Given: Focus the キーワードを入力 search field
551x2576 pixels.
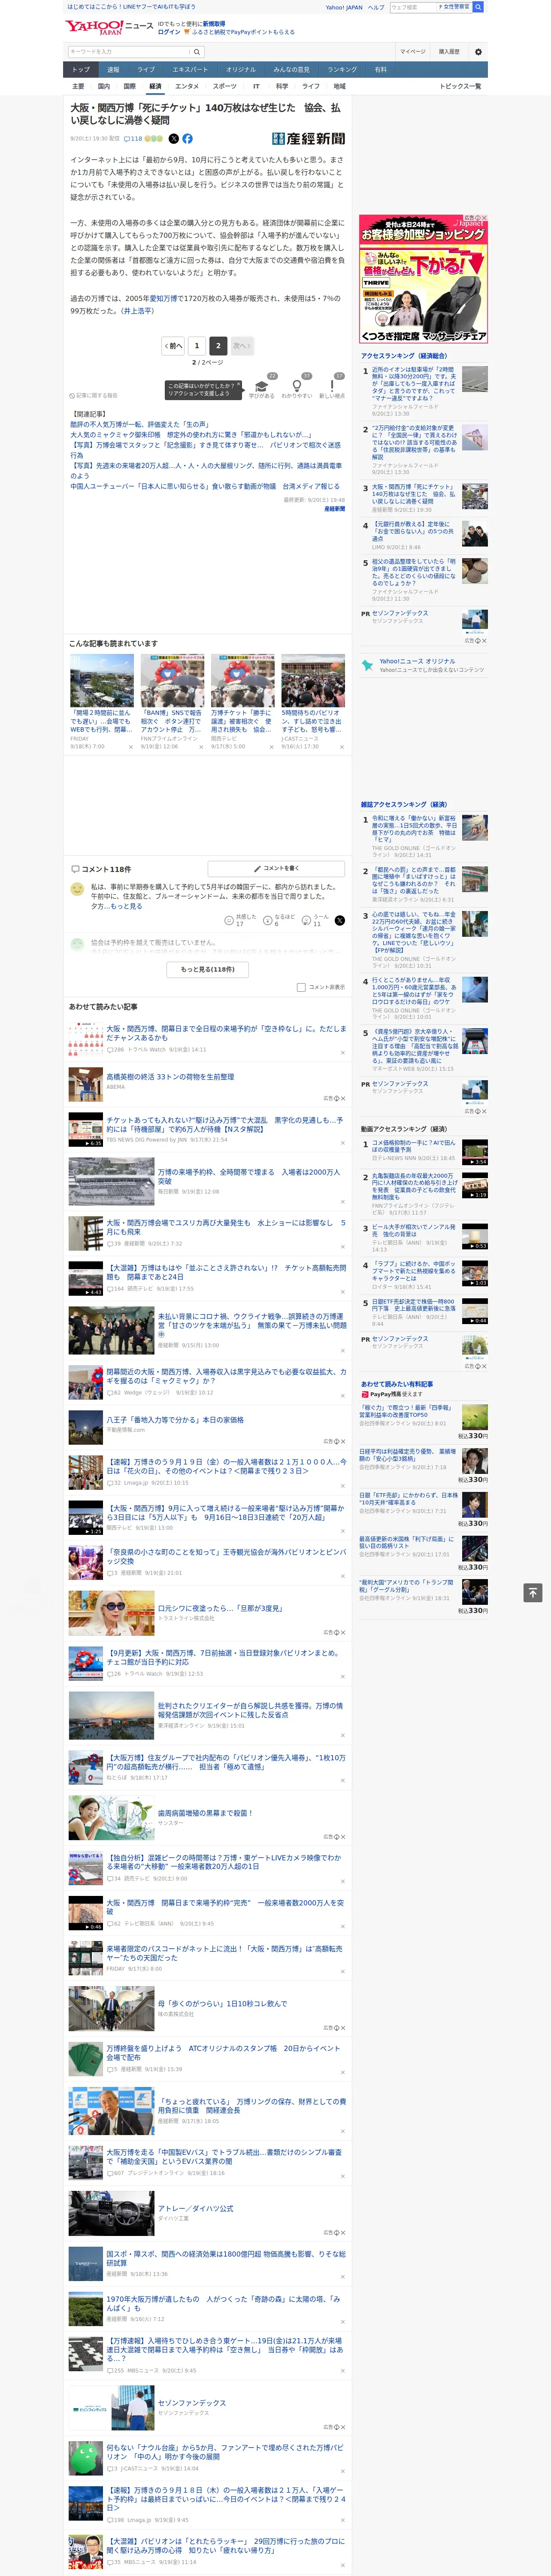Looking at the screenshot, I should (129, 52).
